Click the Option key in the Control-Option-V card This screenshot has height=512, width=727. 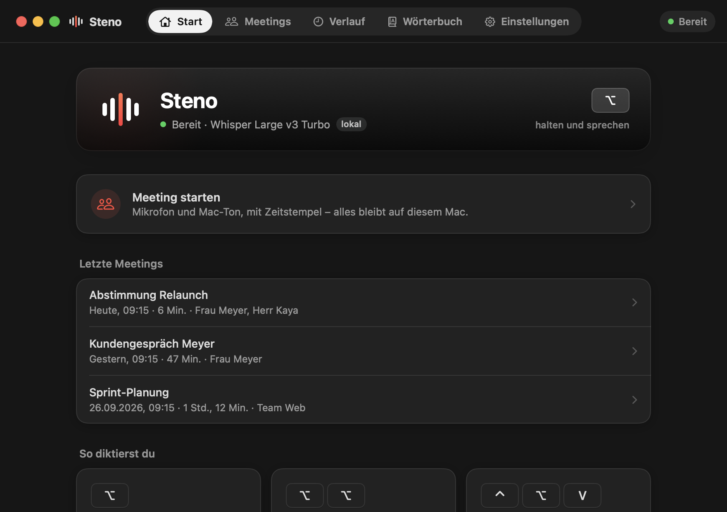(541, 495)
